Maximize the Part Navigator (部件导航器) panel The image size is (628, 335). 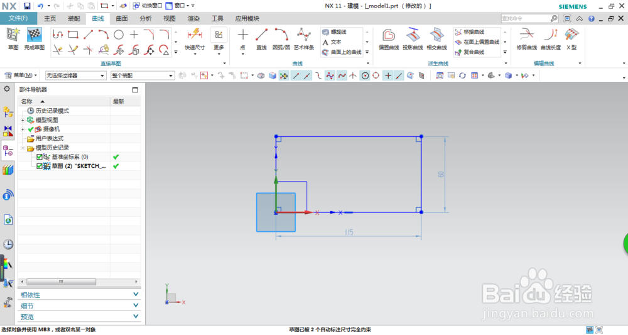pos(135,90)
